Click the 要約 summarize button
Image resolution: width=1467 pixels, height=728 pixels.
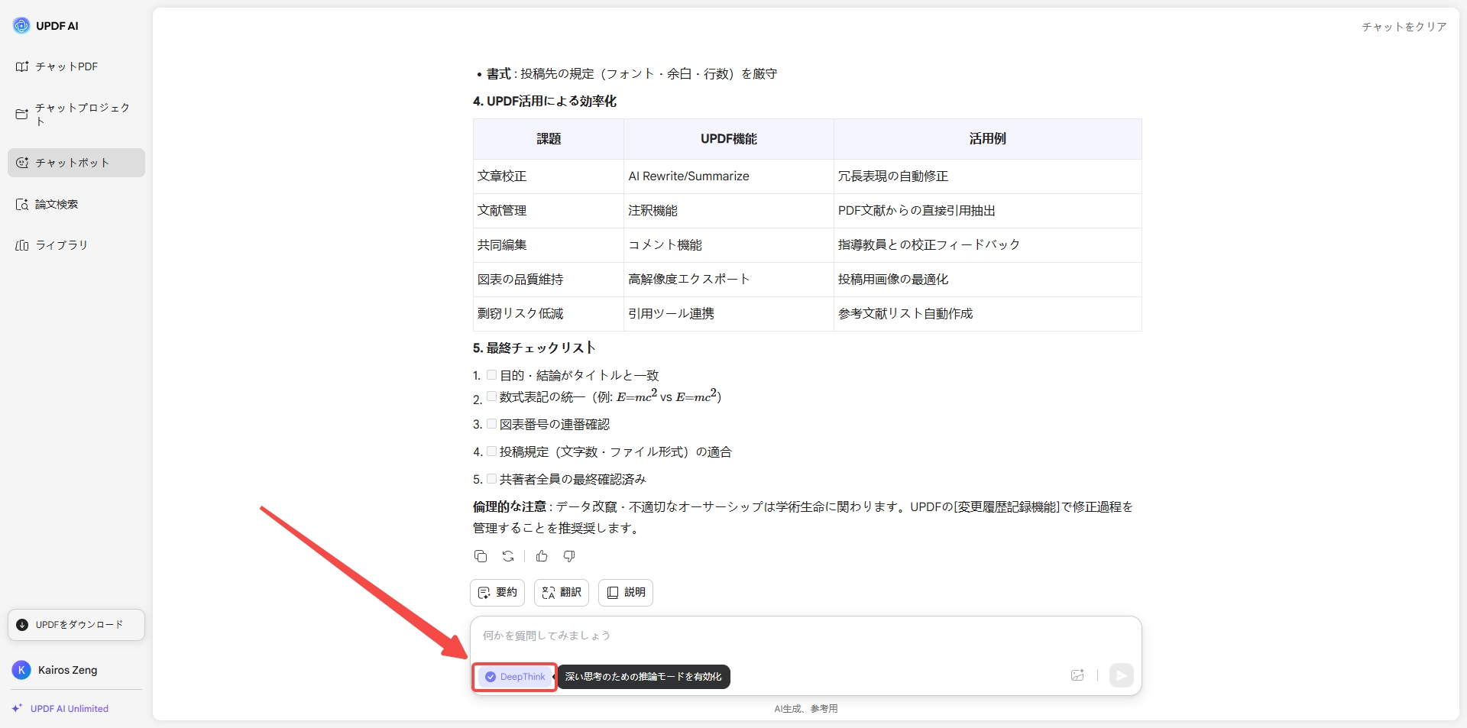coord(497,592)
